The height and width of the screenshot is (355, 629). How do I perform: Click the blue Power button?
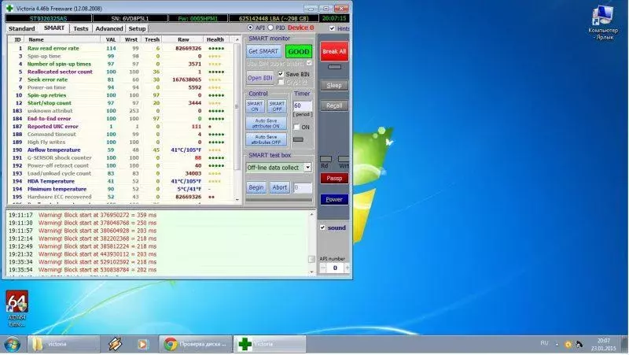[334, 200]
